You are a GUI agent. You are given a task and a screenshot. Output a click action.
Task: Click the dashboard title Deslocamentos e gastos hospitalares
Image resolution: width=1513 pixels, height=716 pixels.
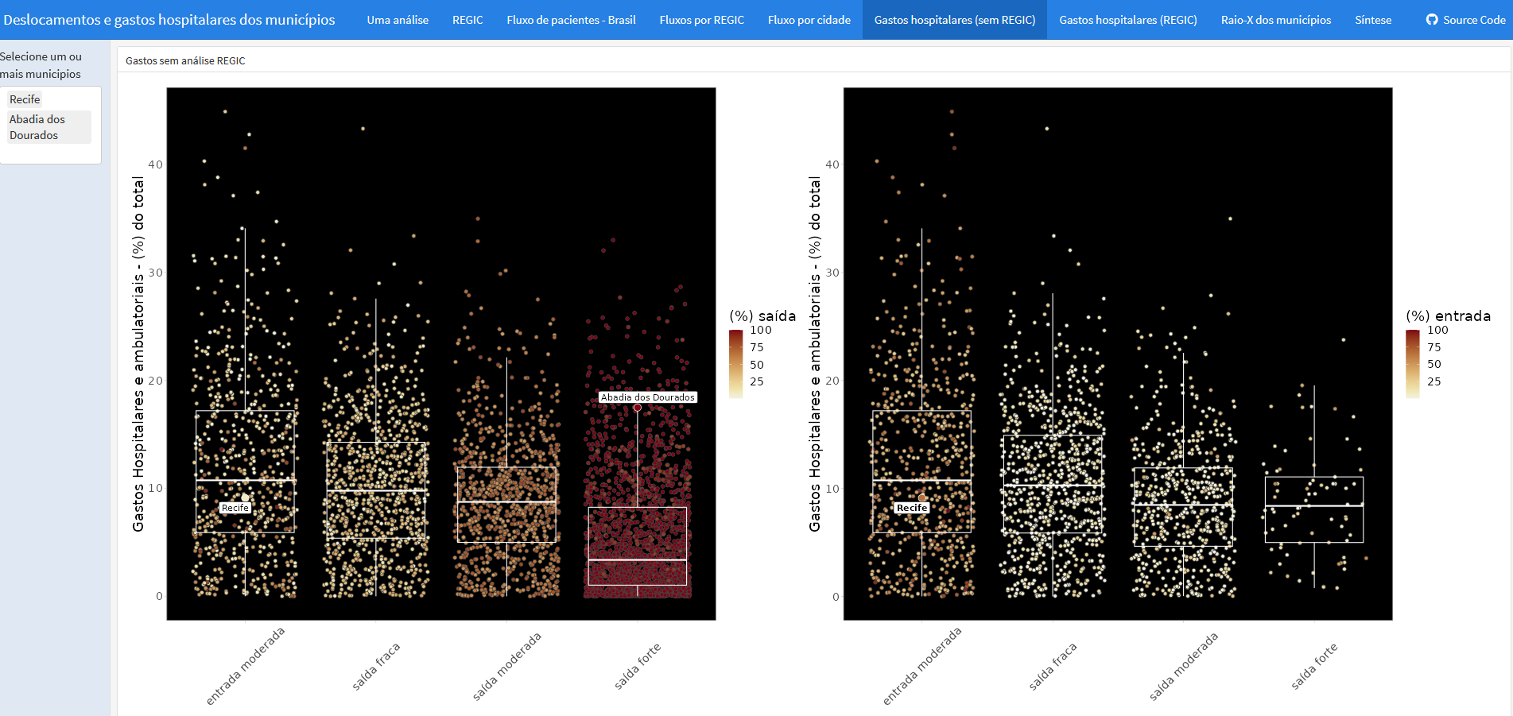pos(169,20)
